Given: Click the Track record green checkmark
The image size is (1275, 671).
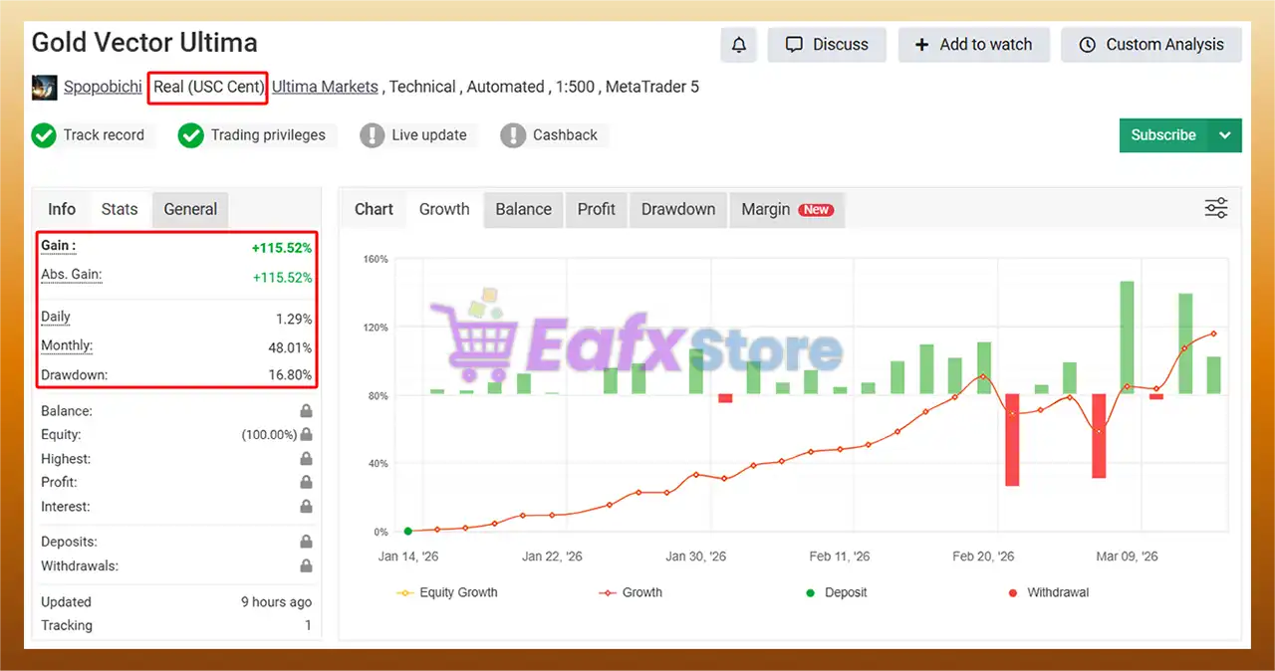Looking at the screenshot, I should tap(44, 135).
